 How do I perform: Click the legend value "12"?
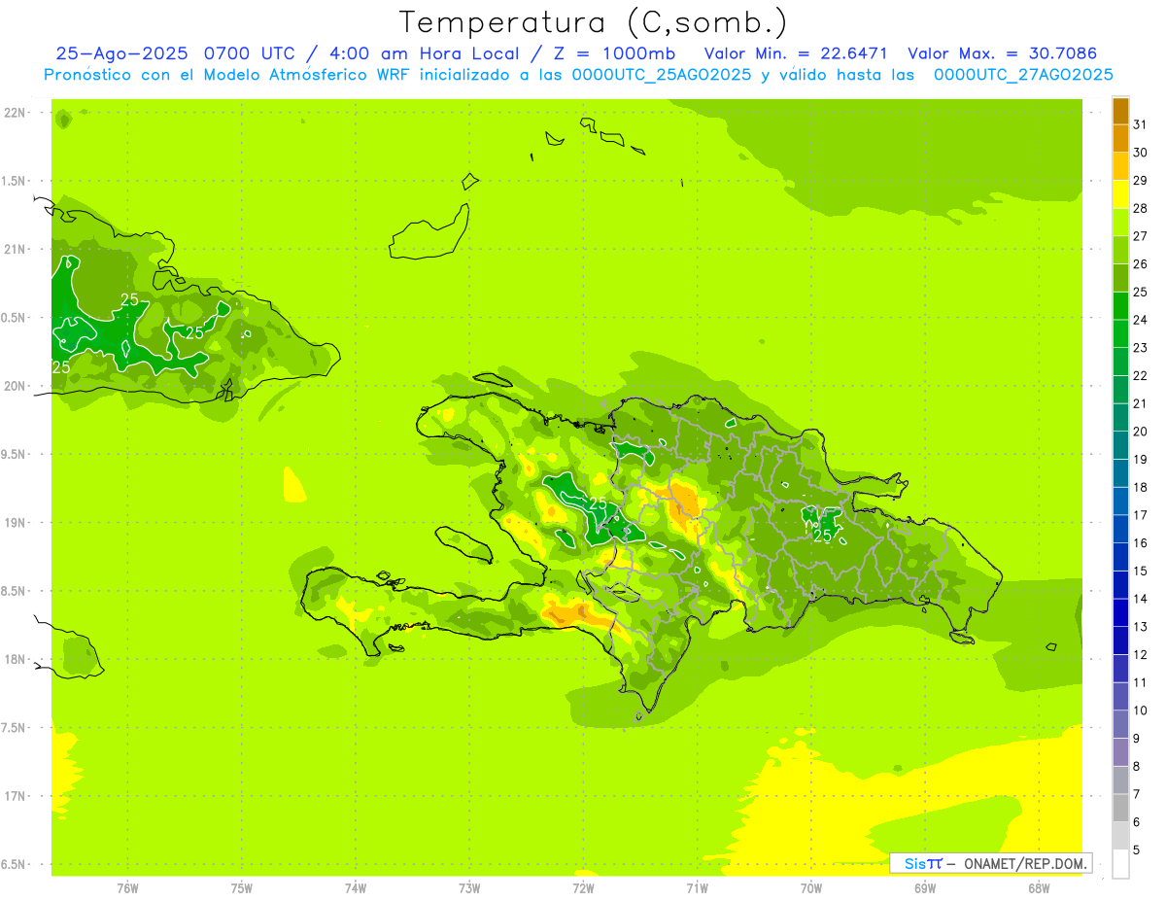coord(1141,654)
